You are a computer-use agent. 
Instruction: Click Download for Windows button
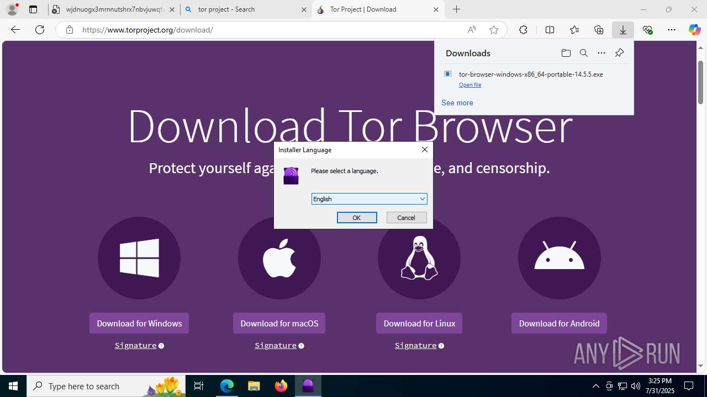(139, 323)
